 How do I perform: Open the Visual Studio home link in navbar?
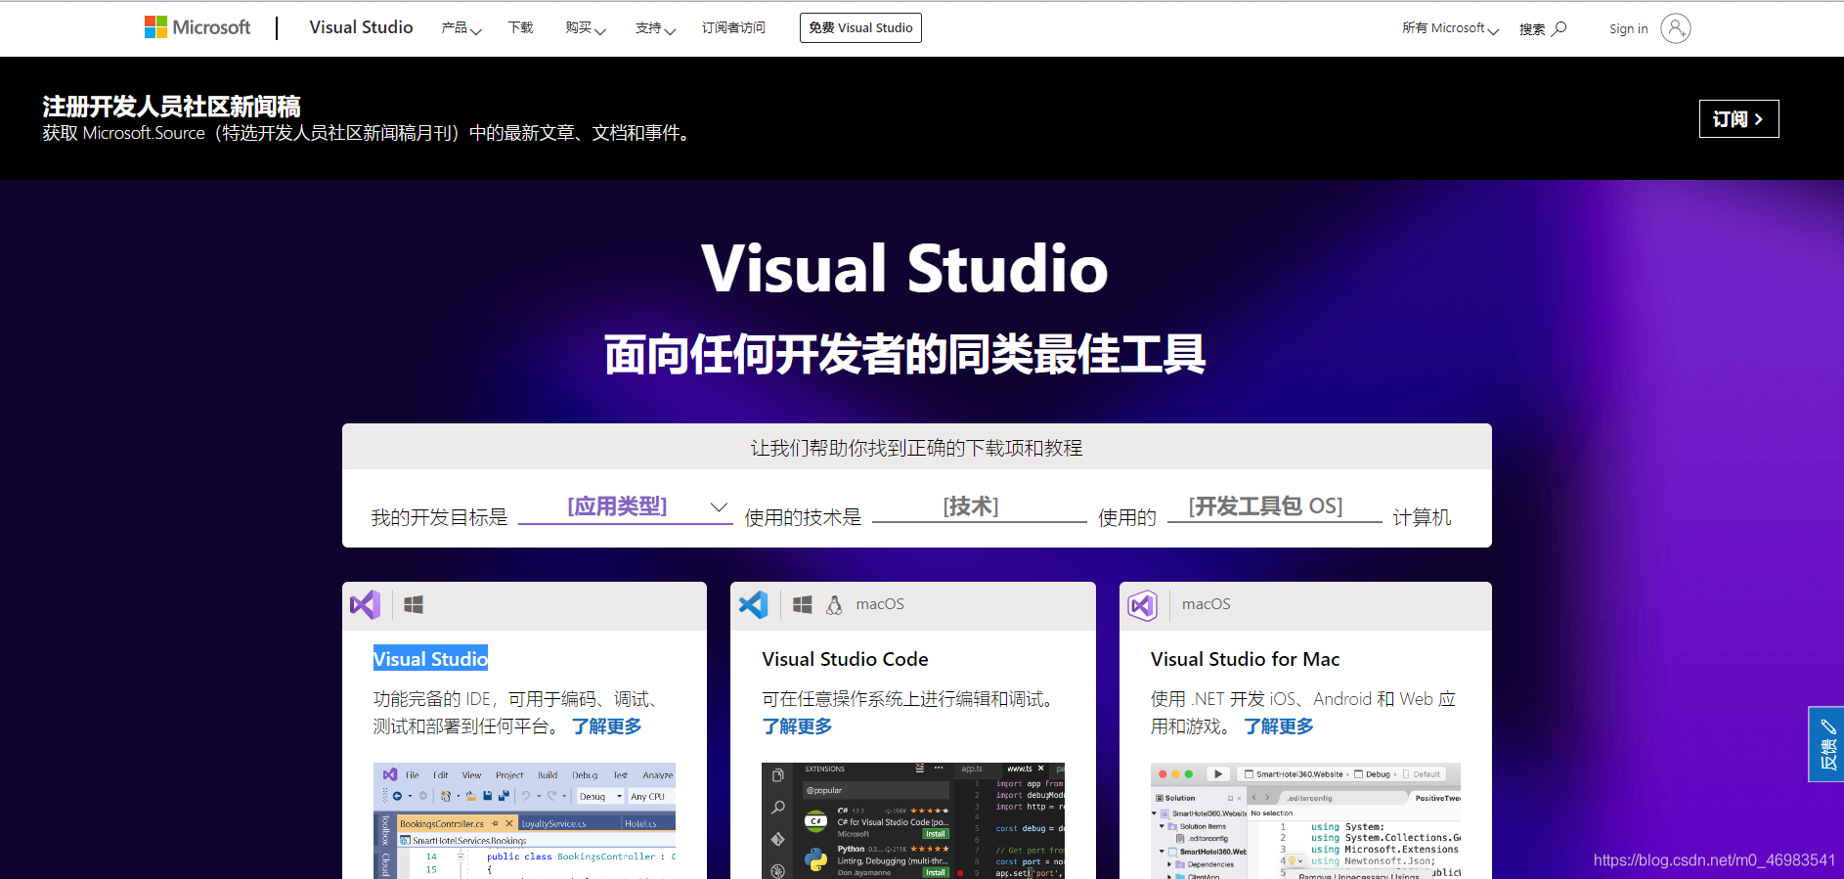coord(361,27)
